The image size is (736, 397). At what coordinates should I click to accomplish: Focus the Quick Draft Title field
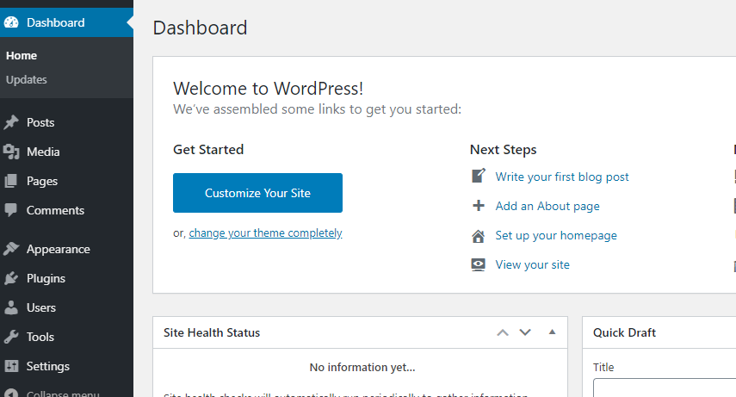click(x=665, y=388)
